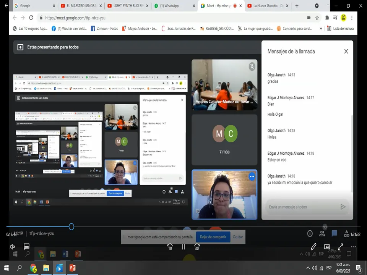Skip forward 30 seconds
The image size is (367, 275).
tap(197, 247)
